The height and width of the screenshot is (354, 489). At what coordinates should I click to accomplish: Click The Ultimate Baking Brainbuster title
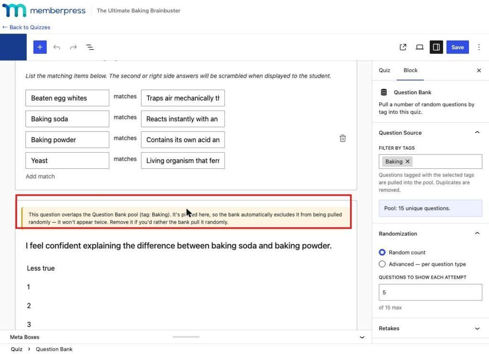point(138,10)
